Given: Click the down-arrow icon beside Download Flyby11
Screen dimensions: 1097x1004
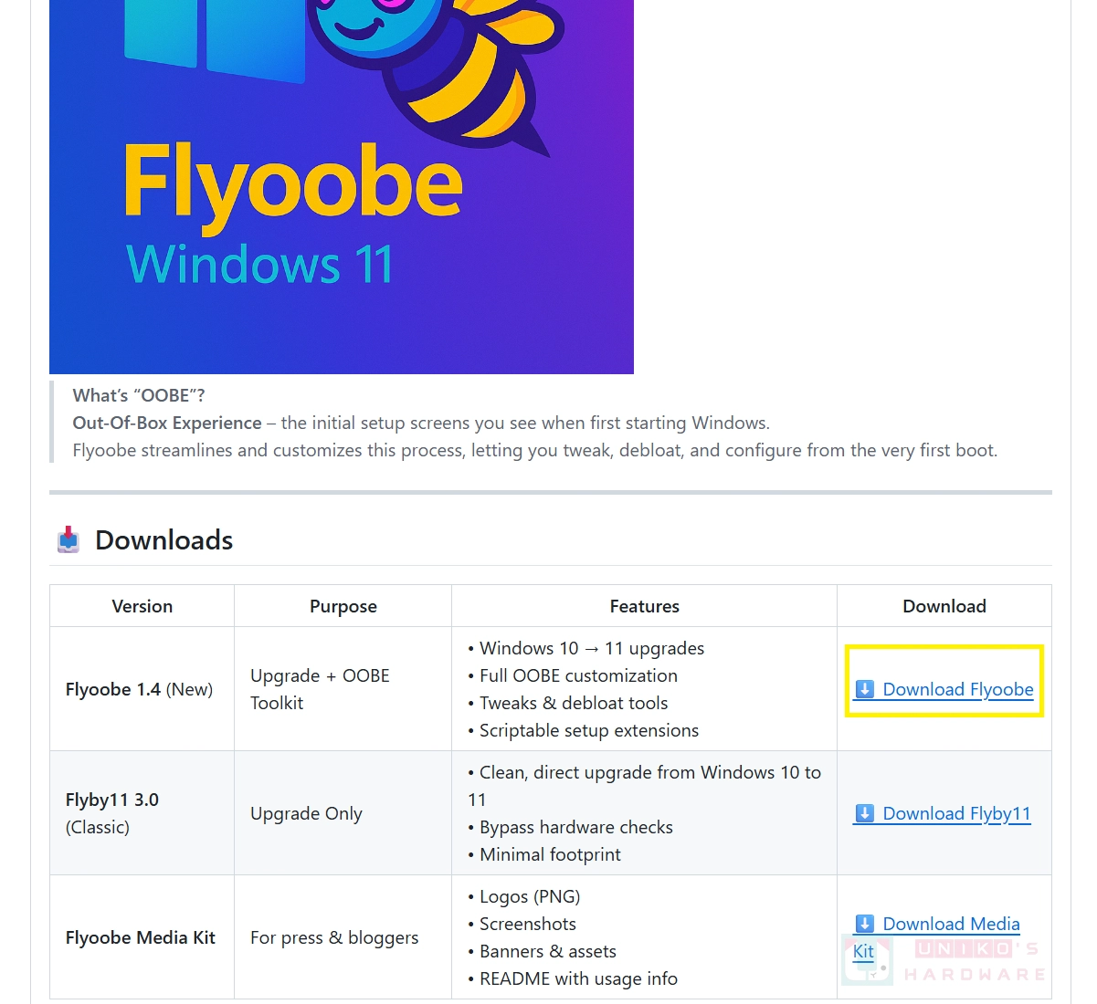Looking at the screenshot, I should tap(865, 813).
